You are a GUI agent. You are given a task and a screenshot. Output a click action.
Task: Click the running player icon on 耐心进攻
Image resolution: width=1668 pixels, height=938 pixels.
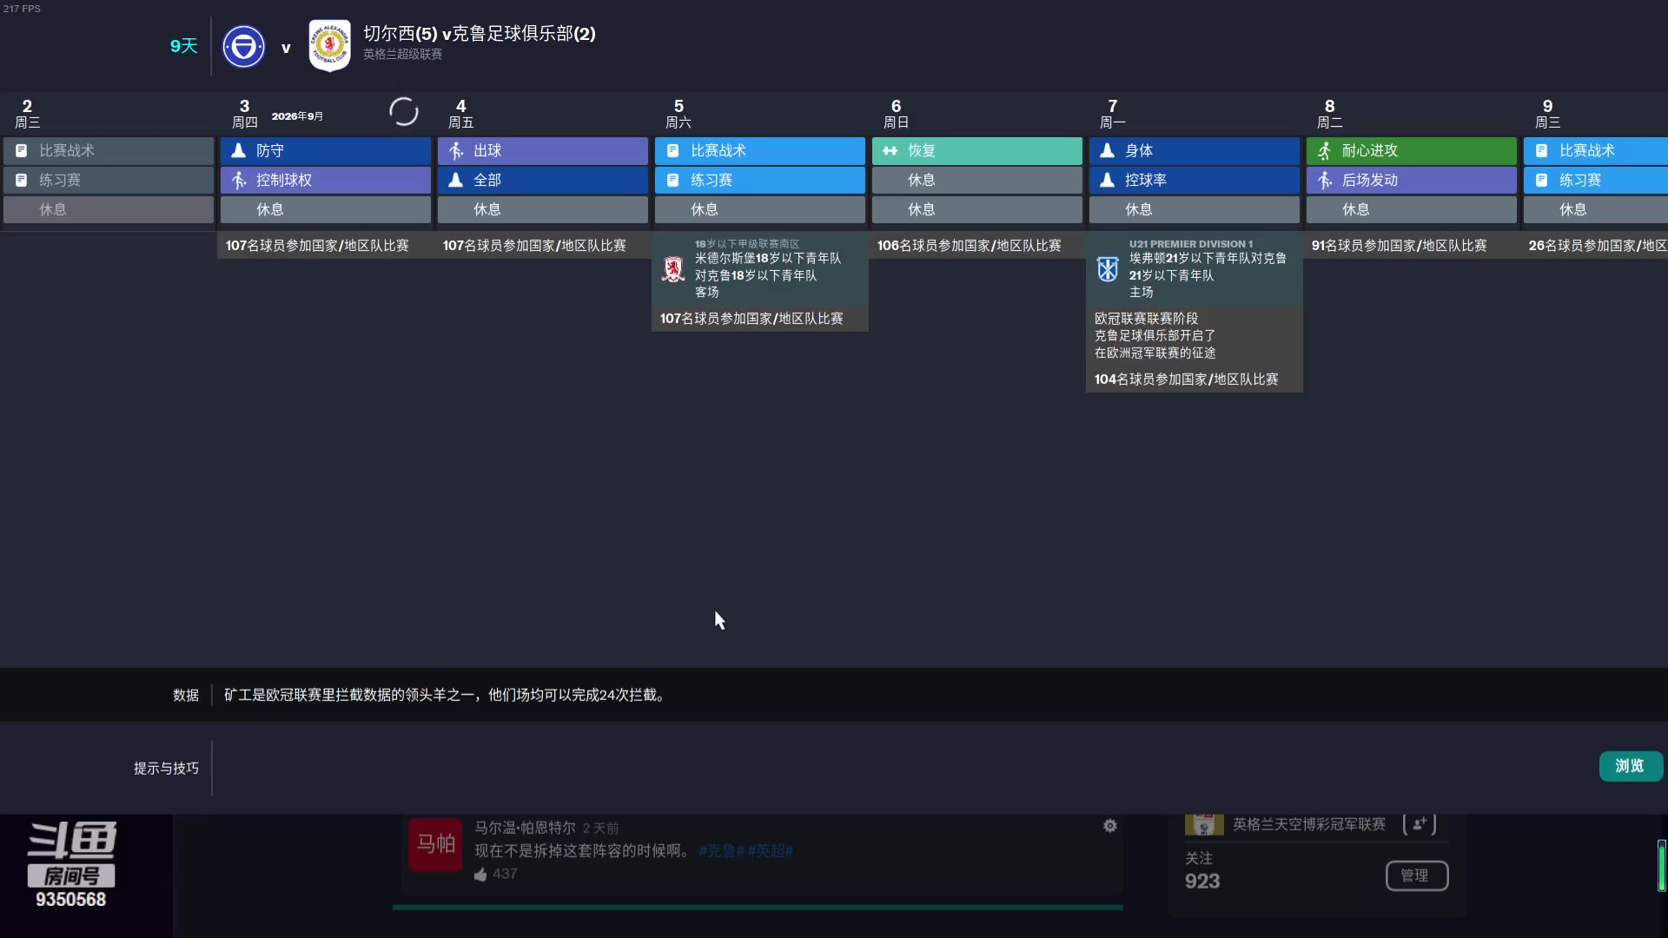pyautogui.click(x=1324, y=150)
